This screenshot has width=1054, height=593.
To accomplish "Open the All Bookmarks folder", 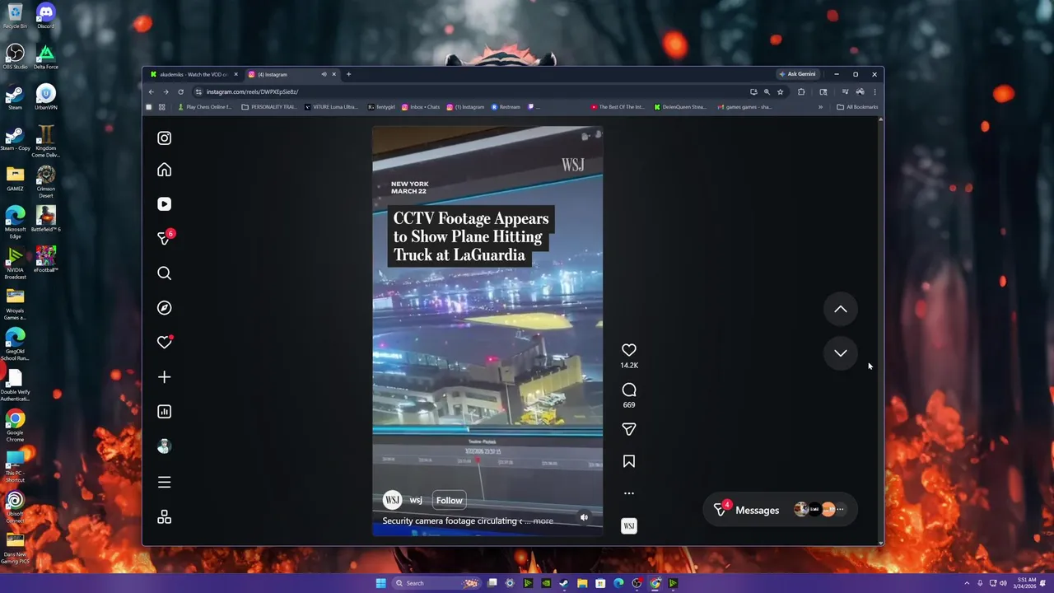I will 857,107.
